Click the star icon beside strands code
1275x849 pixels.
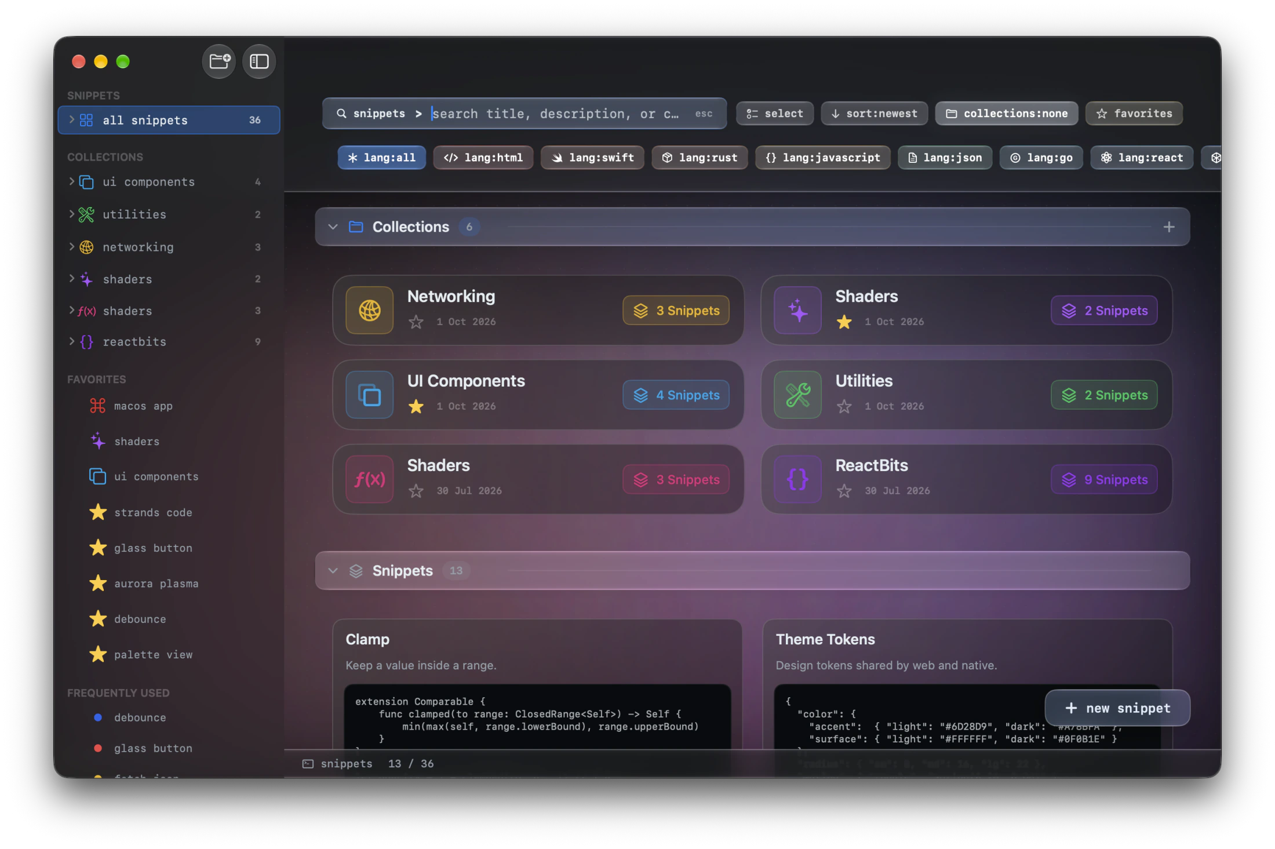pos(98,512)
